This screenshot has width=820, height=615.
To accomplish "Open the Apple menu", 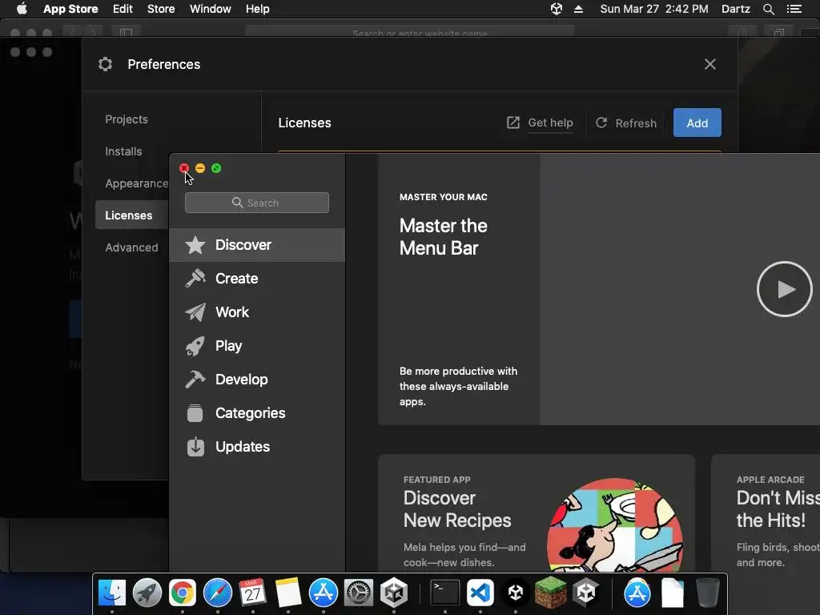I will (22, 9).
